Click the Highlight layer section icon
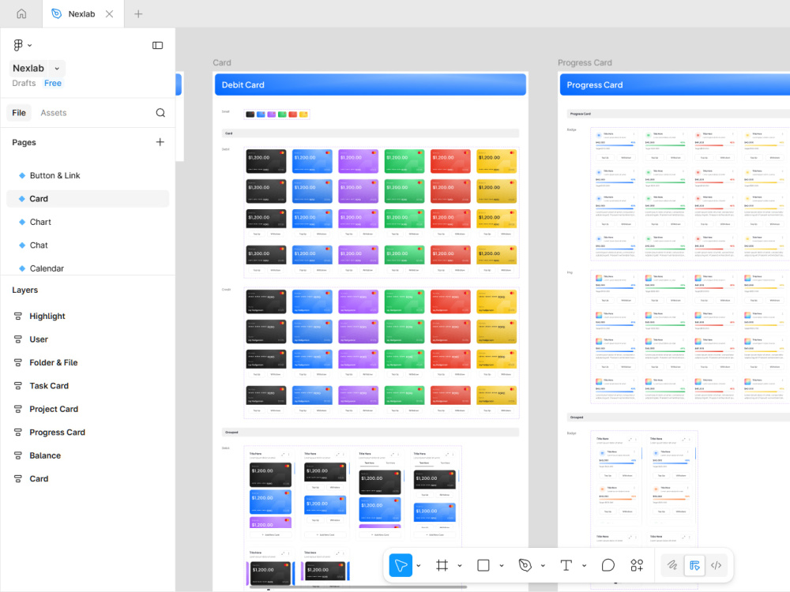Image resolution: width=790 pixels, height=592 pixels. [17, 317]
